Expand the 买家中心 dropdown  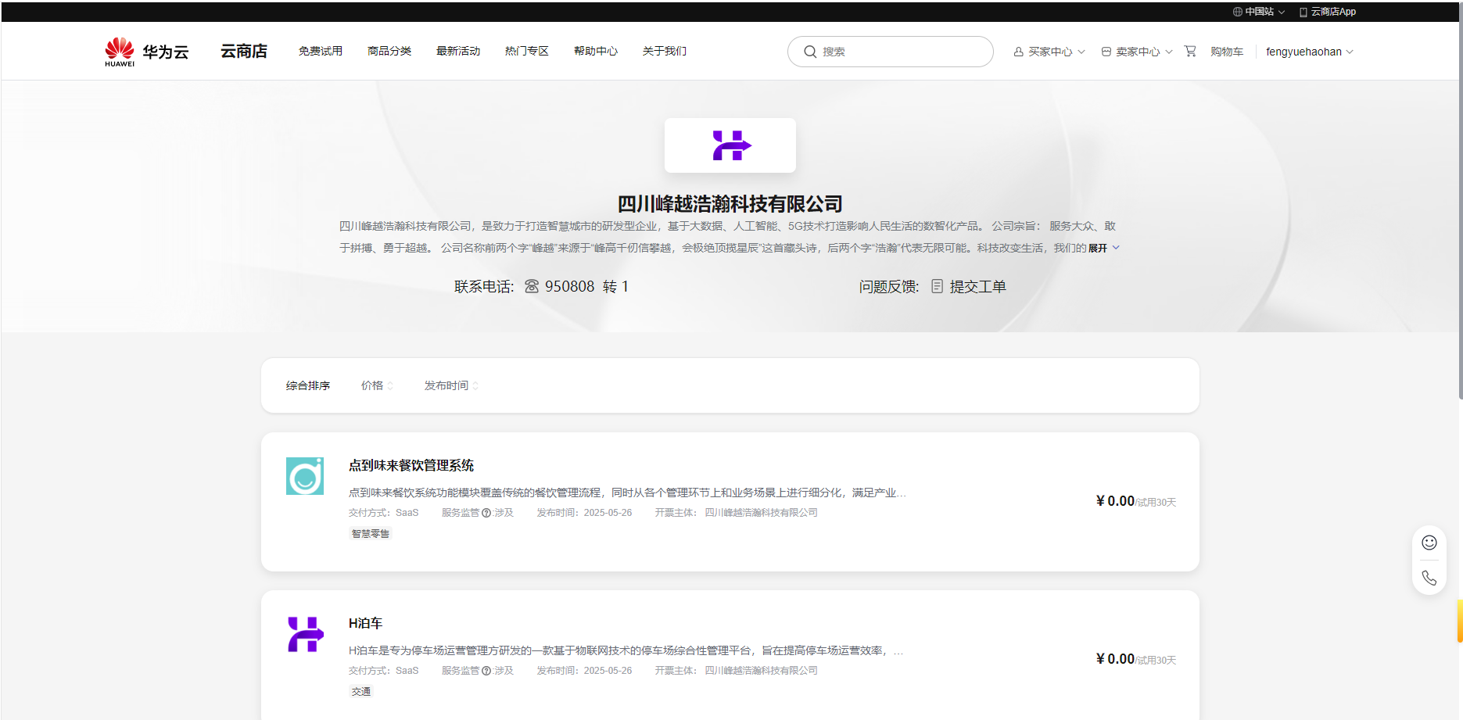tap(1049, 52)
